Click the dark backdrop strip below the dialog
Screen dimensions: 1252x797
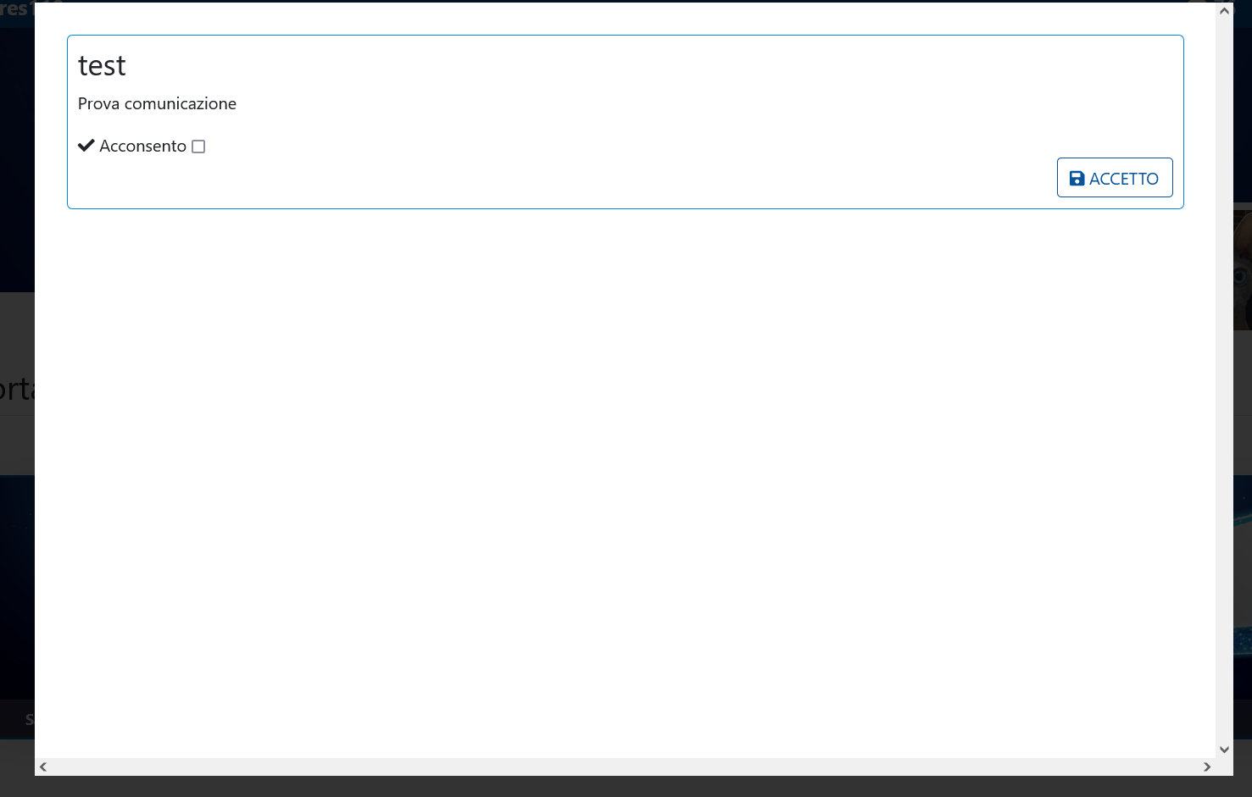point(625,787)
